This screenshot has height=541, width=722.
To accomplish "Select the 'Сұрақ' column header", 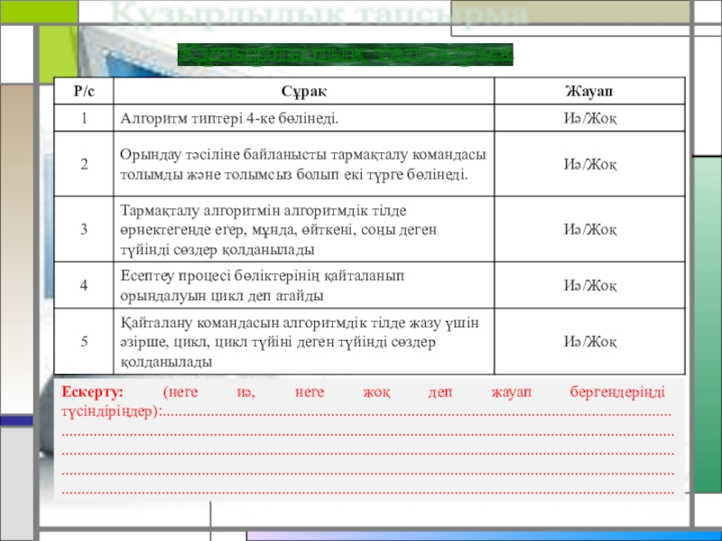I will [304, 91].
